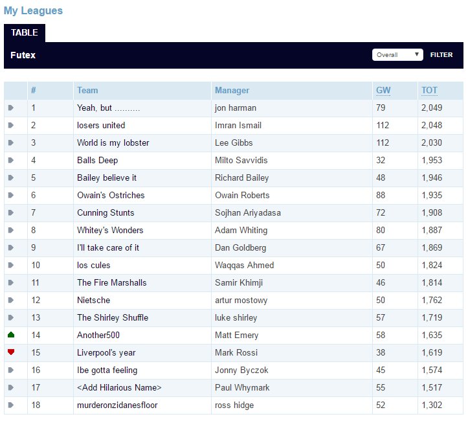
Task: Select team name murderonzidanesfloor
Action: coord(117,405)
